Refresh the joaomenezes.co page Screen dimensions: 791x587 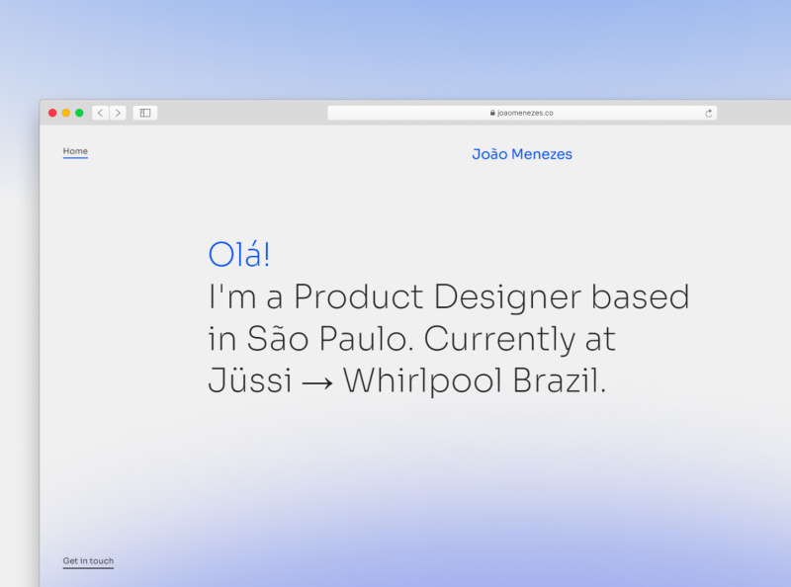(x=709, y=113)
